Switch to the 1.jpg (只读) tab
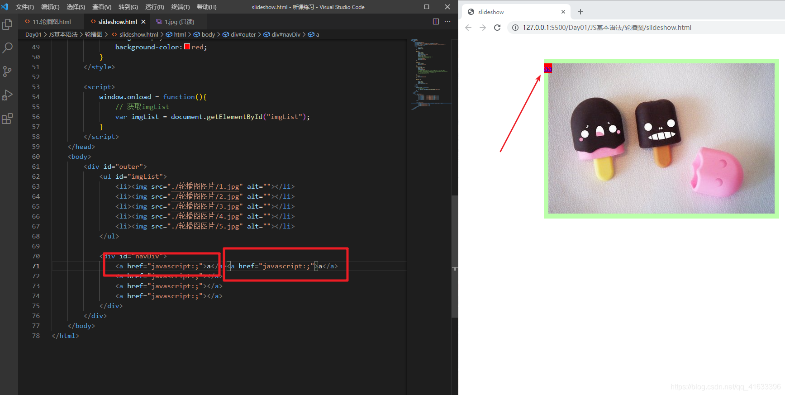The image size is (785, 395). [179, 22]
